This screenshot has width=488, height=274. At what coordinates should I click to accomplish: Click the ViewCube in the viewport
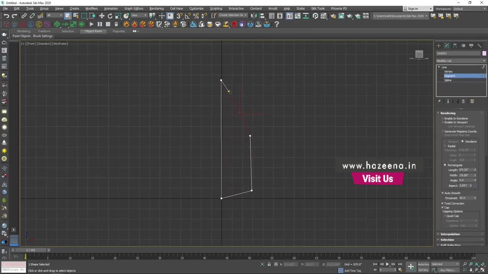click(419, 54)
